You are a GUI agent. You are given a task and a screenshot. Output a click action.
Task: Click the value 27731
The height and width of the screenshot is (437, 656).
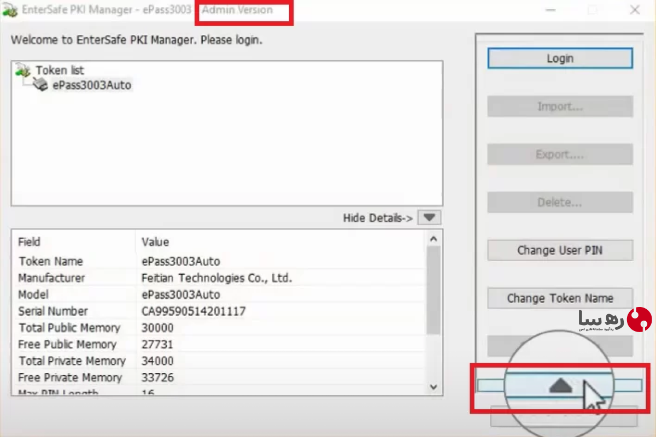tap(157, 344)
